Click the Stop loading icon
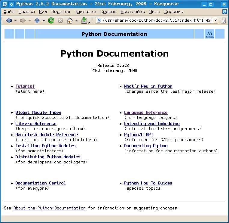Viewport: 229px width, 223px height. (60, 20)
